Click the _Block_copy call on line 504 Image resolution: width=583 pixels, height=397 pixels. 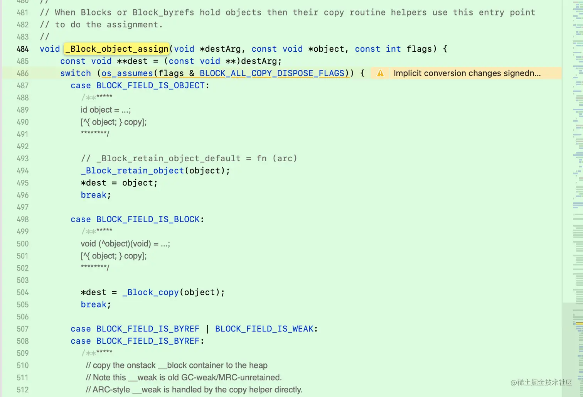(x=150, y=292)
